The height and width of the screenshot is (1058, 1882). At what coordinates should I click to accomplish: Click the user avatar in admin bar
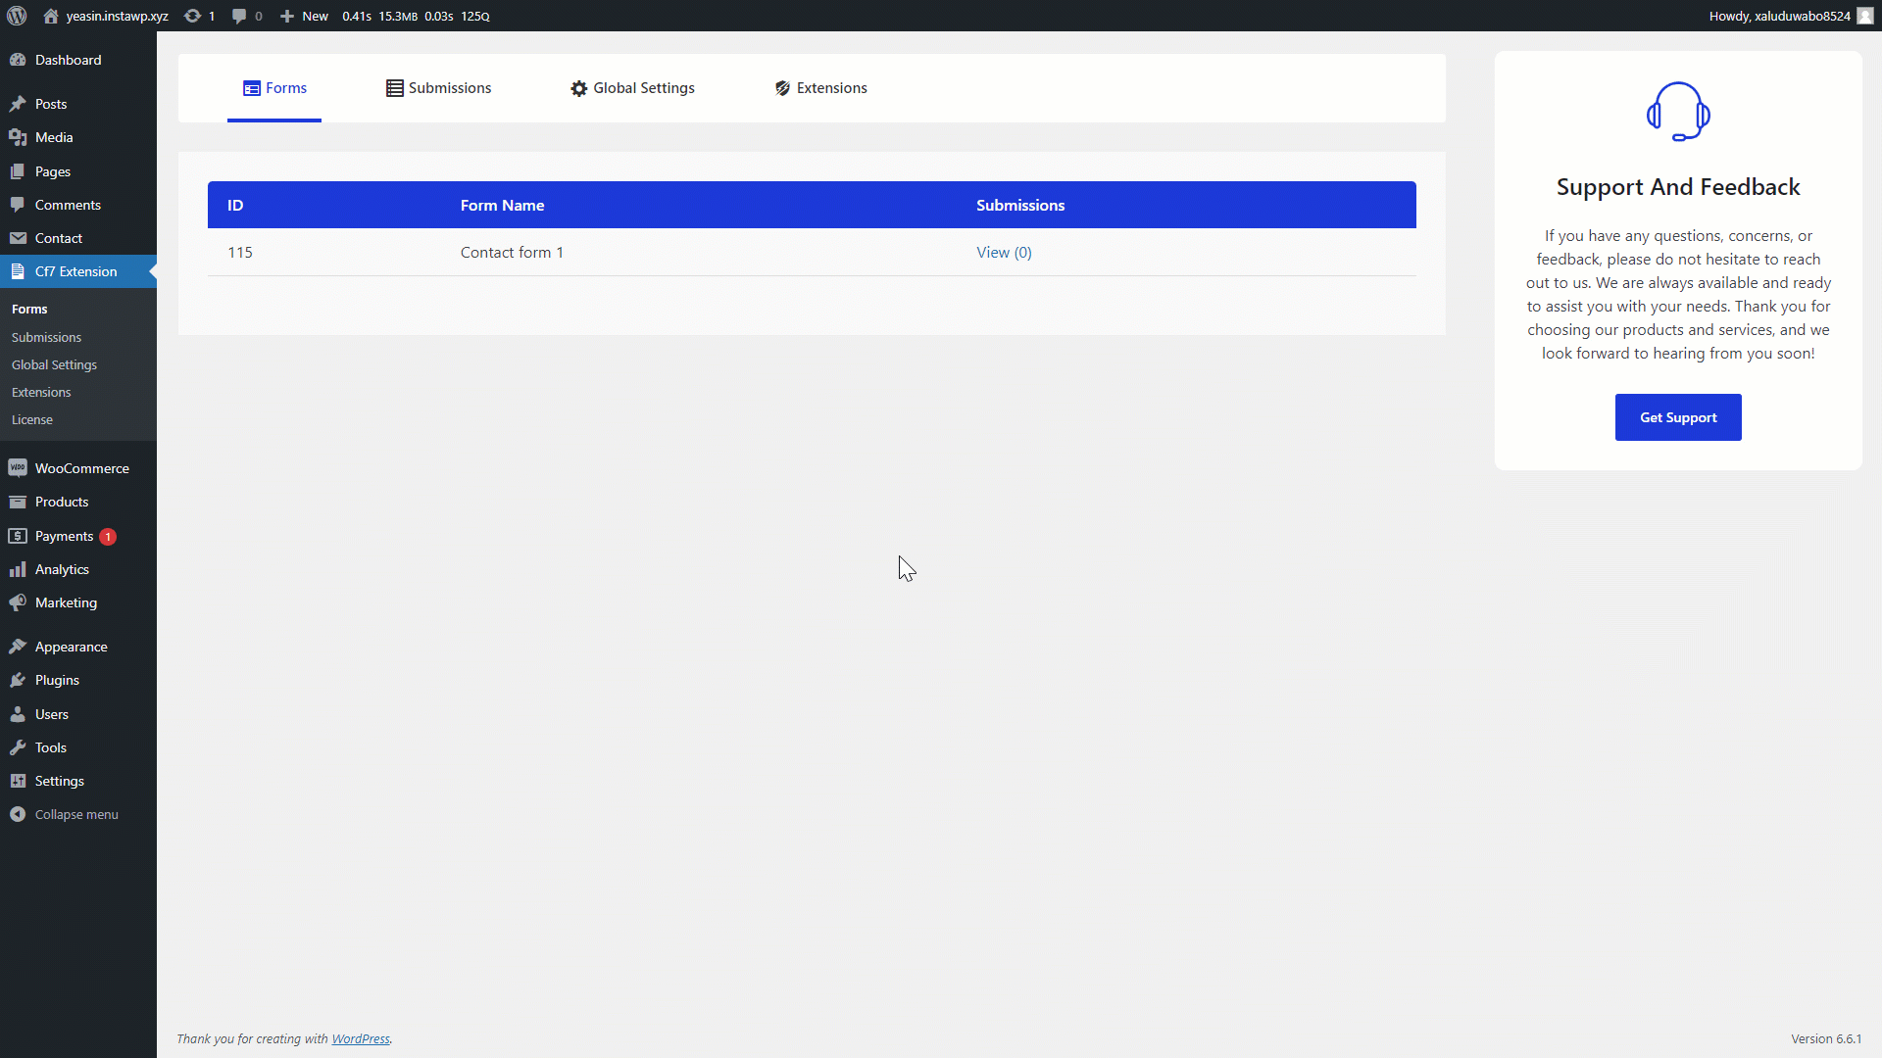(1864, 16)
